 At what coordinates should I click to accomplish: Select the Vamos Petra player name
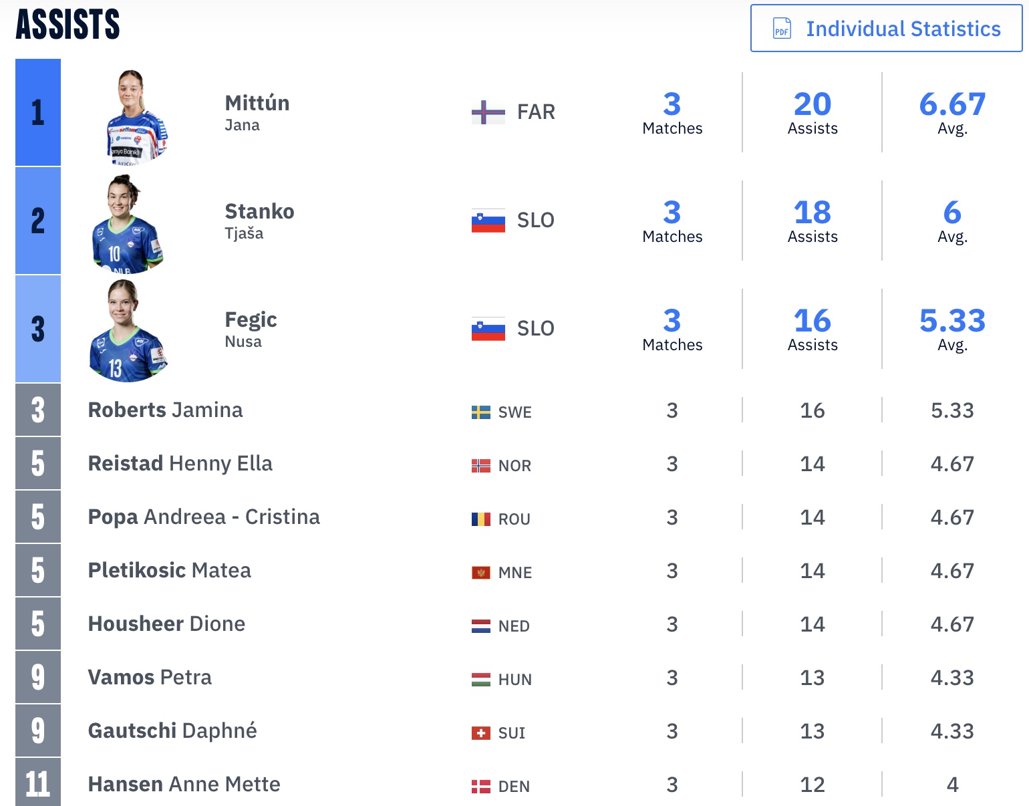tap(150, 677)
